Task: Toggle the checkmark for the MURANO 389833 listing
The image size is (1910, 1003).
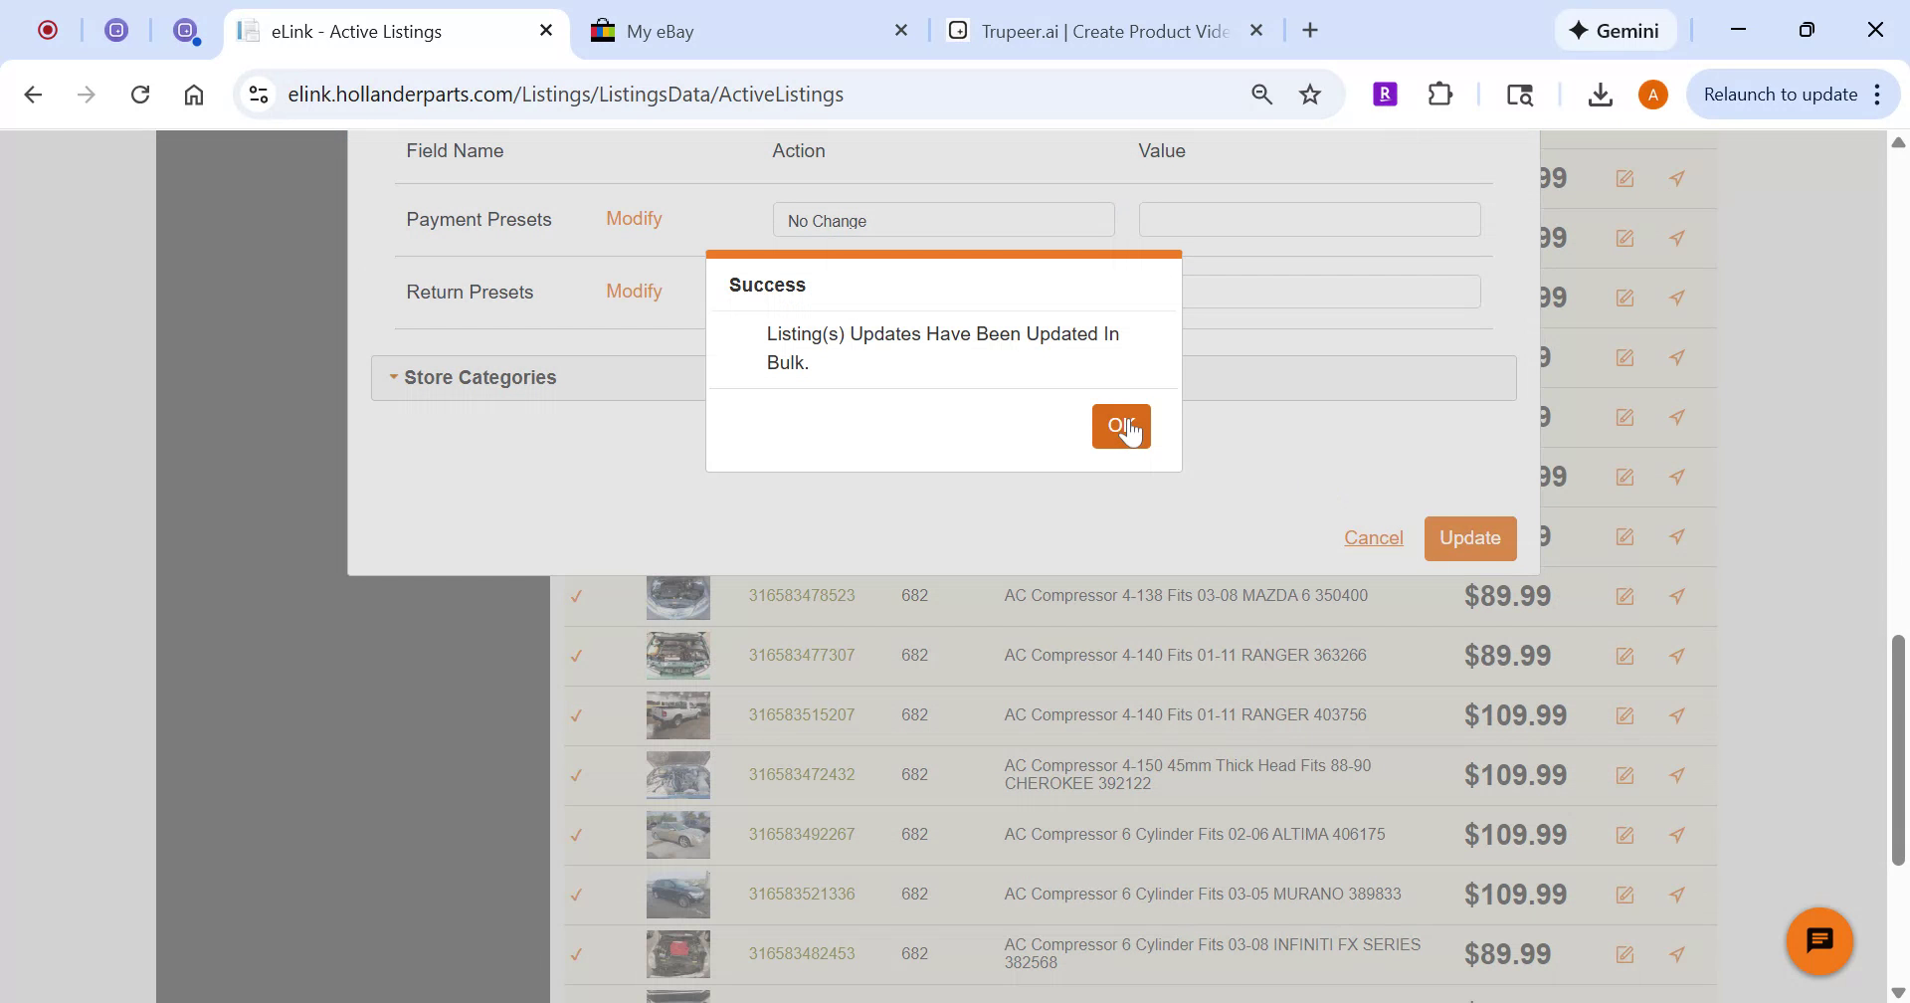Action: coord(577,895)
